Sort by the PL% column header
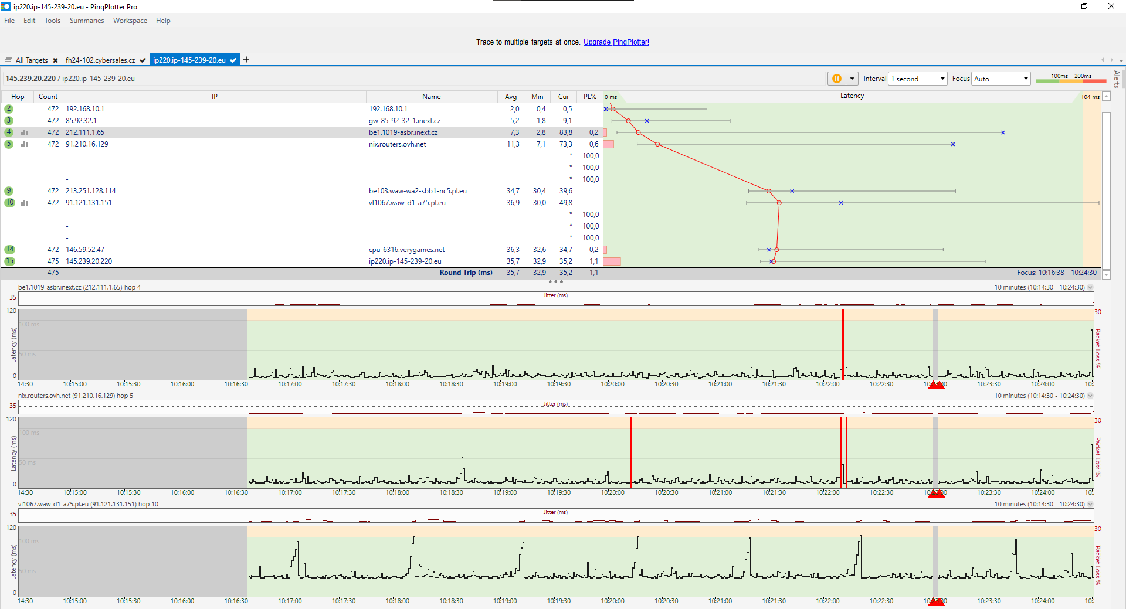The image size is (1126, 609). coord(589,97)
